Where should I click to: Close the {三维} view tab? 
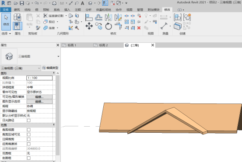[x=153, y=45]
